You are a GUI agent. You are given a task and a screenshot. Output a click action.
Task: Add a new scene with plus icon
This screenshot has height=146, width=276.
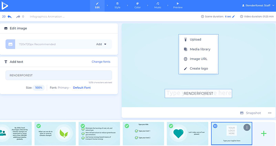264,134
